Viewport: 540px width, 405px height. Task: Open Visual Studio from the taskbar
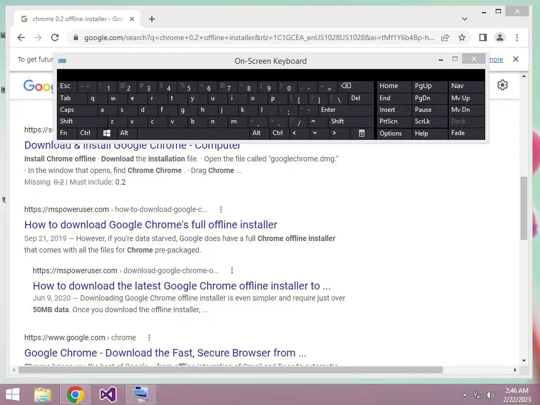tap(108, 394)
